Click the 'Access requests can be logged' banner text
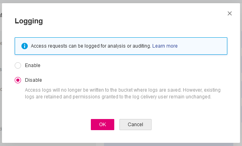242x146 pixels. pos(91,46)
